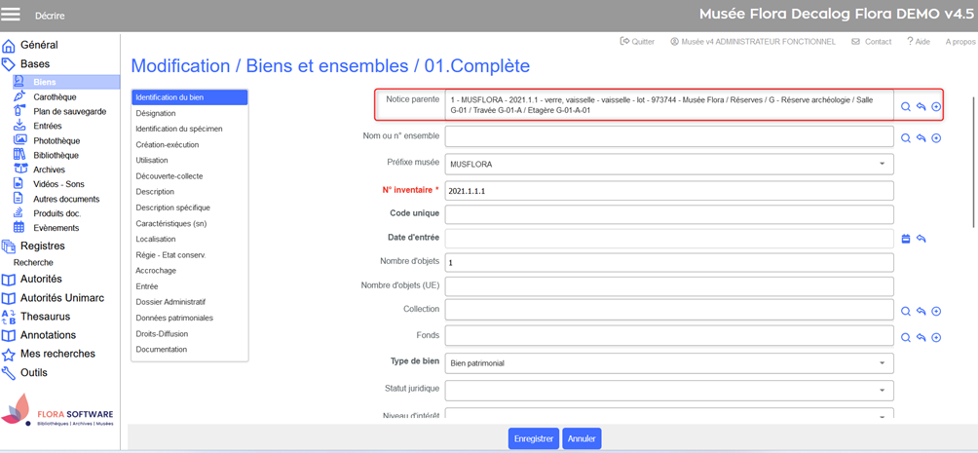
Task: Click the Quitter link at top
Action: [x=637, y=42]
